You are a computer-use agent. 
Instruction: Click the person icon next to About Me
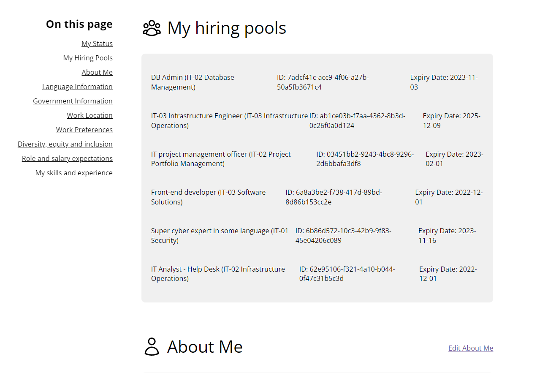tap(151, 346)
